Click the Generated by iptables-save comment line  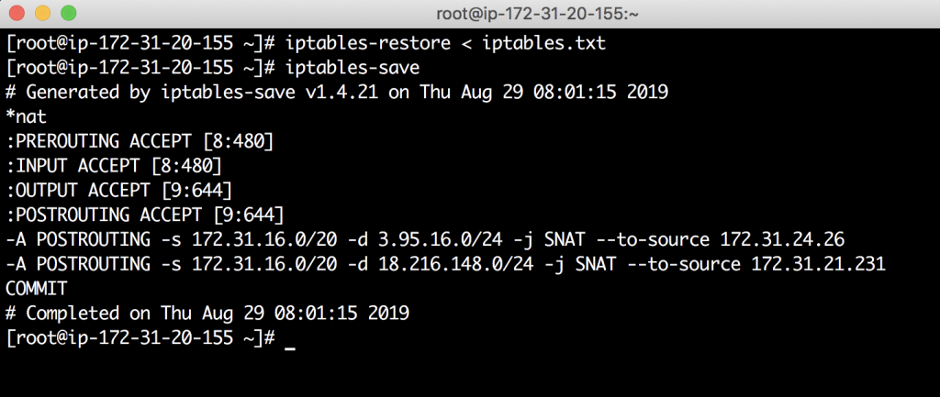point(337,93)
